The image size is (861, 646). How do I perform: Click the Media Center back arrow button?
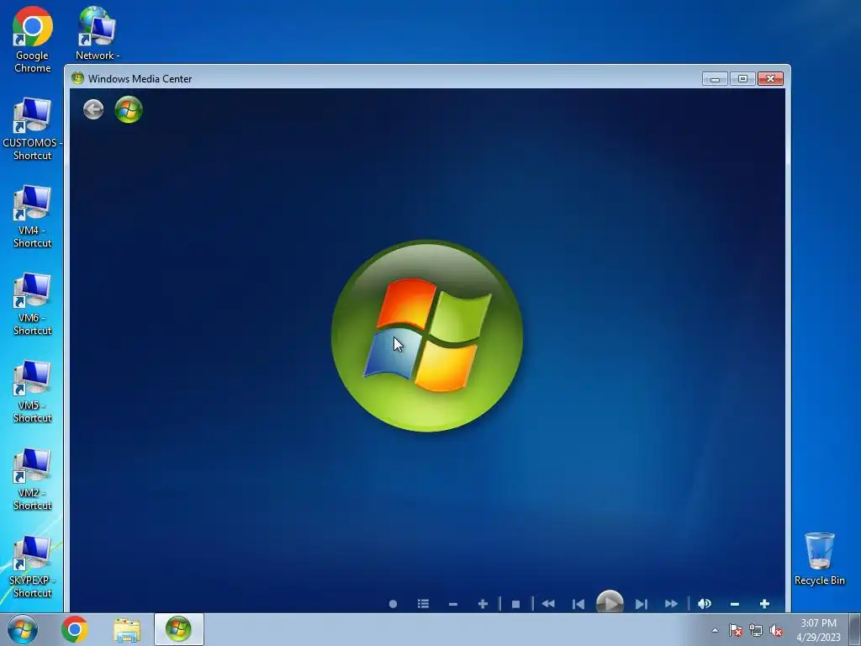point(93,109)
